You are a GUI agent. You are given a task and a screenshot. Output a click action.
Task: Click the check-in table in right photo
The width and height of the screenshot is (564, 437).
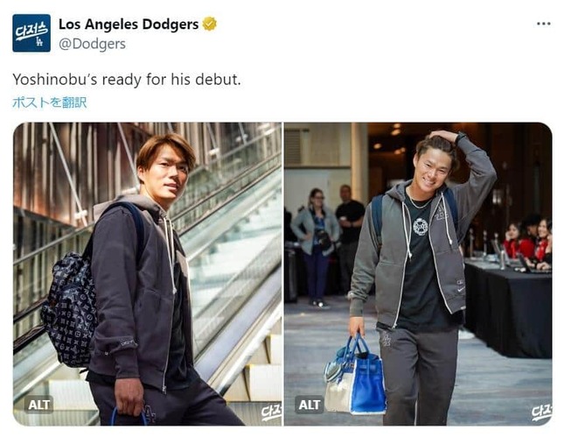[x=508, y=310]
